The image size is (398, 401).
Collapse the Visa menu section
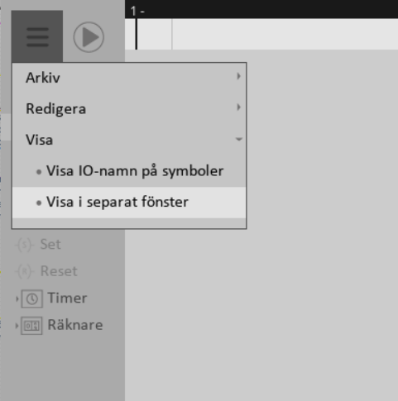[129, 140]
